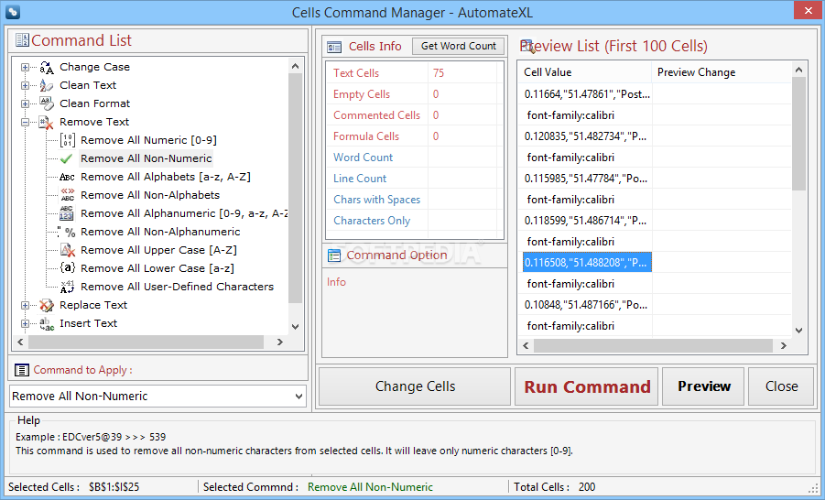Click the Line Count row label
The height and width of the screenshot is (500, 825).
360,179
